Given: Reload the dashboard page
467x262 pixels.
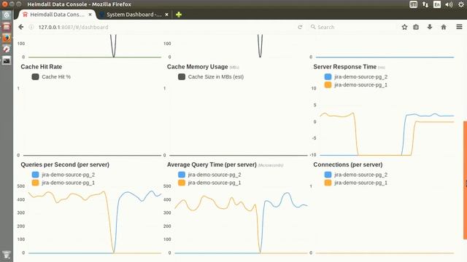Looking at the screenshot, I should pyautogui.click(x=300, y=27).
